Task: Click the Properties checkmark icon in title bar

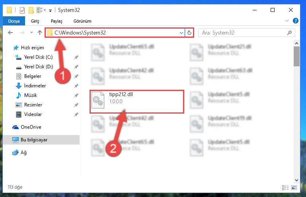Action: (x=22, y=10)
